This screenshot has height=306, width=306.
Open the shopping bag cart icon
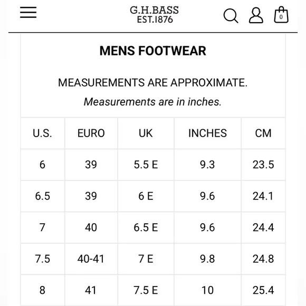pos(281,15)
